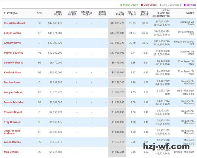Click the Notes column header

[190, 13]
